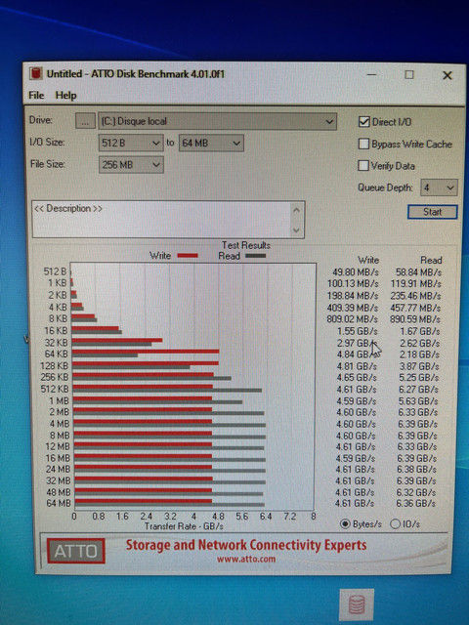Click the www.atto.com link
Screen dimensions: 469x625
(246, 559)
